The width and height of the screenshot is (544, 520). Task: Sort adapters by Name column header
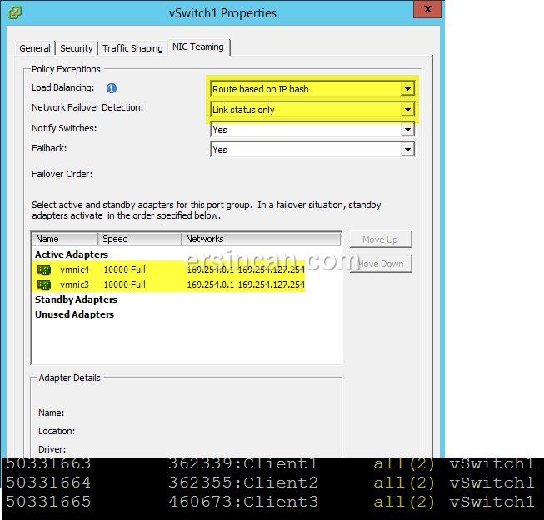(x=65, y=239)
